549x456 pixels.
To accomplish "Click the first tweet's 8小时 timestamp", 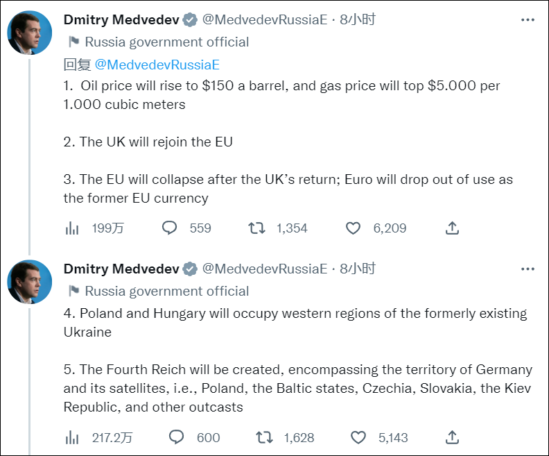I will tap(358, 19).
